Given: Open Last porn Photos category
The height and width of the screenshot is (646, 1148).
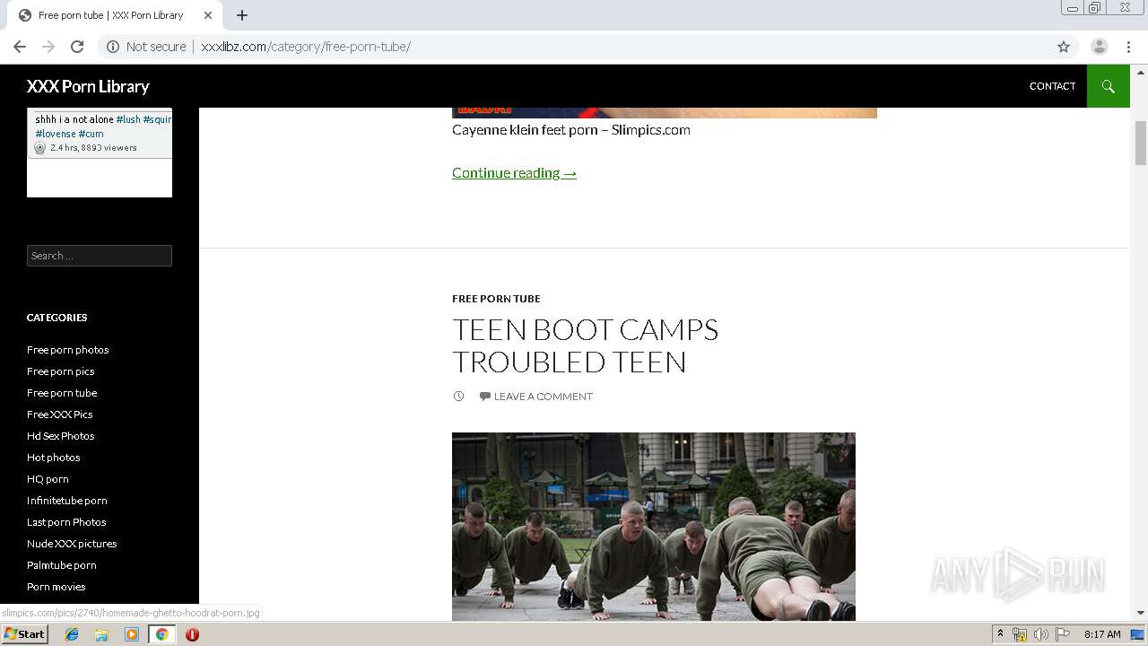Looking at the screenshot, I should tap(66, 522).
